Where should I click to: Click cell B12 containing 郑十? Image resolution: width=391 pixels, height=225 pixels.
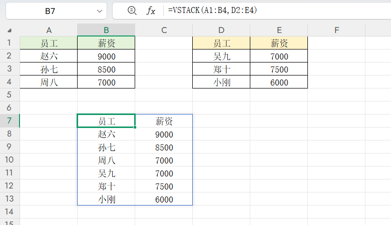[106, 185]
